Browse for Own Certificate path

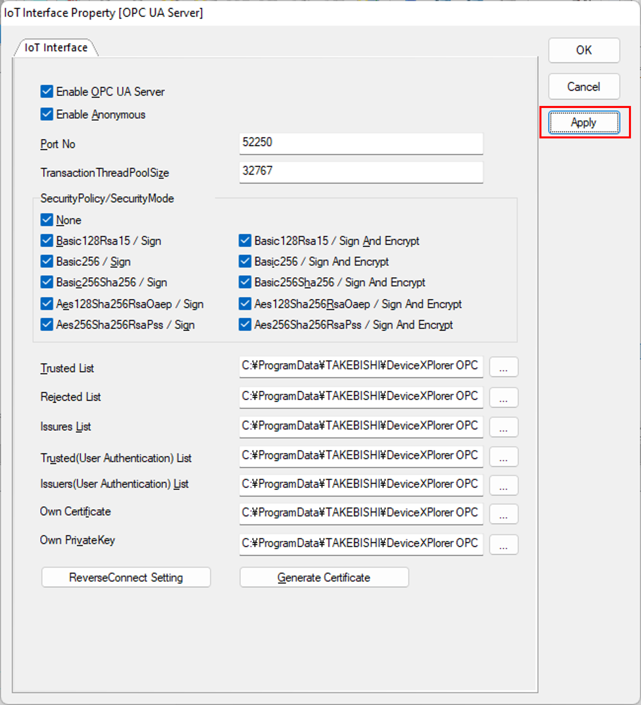[503, 514]
